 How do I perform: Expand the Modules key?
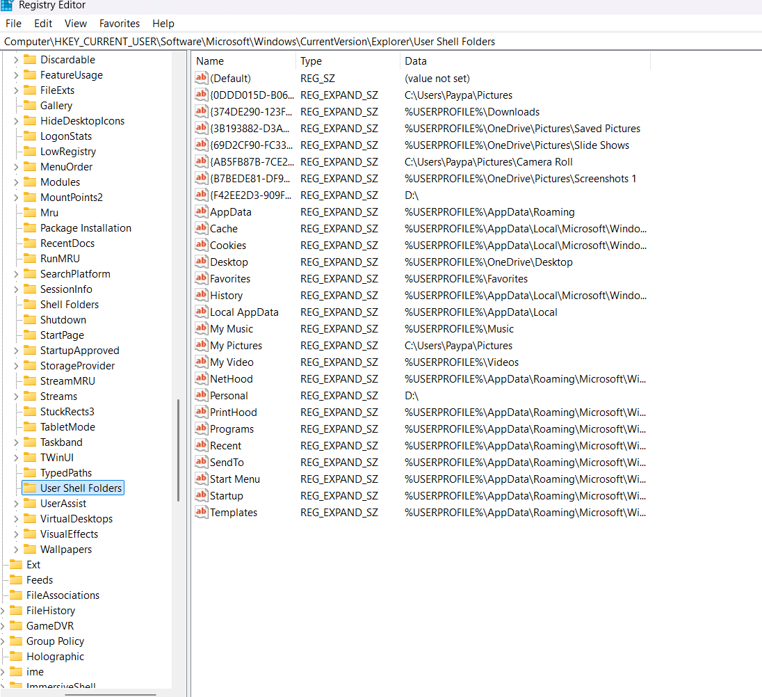click(x=16, y=182)
